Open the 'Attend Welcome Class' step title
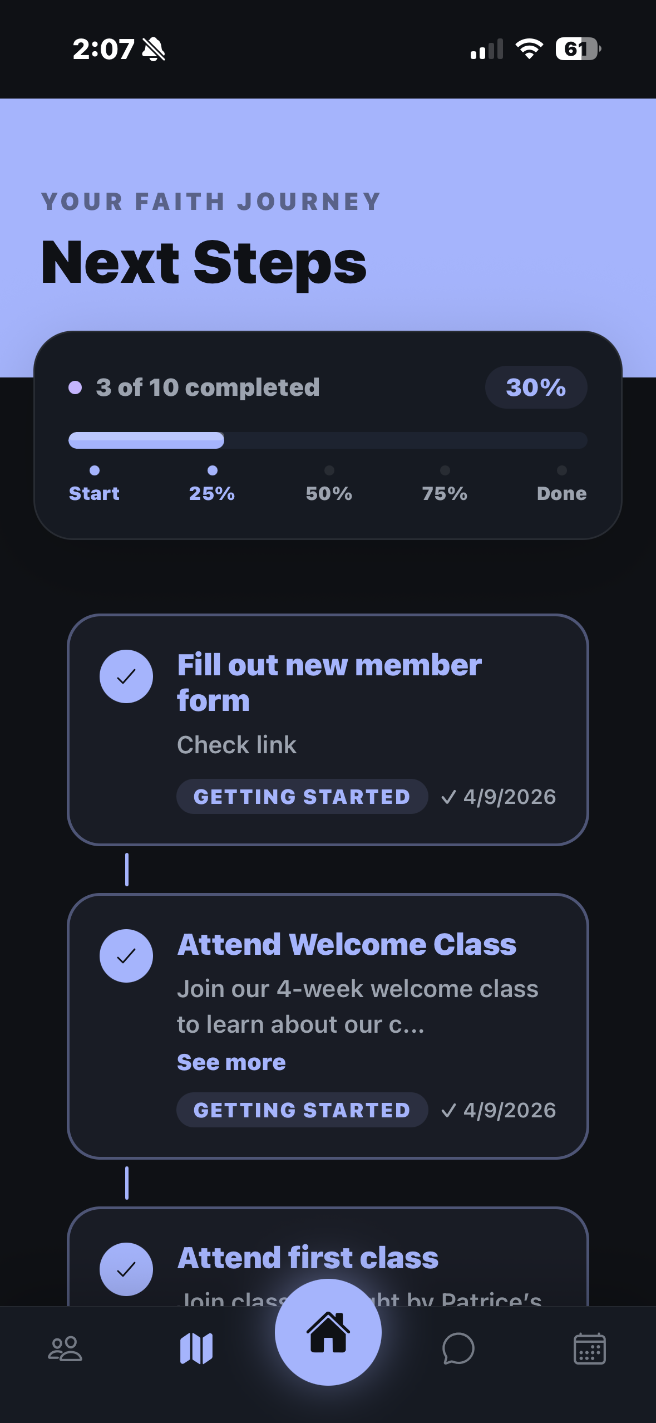 (x=347, y=945)
